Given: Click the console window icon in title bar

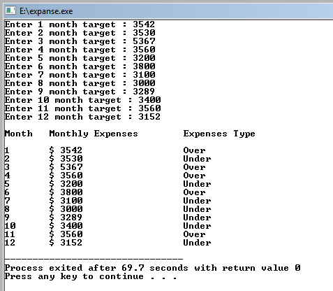Looking at the screenshot, I should pos(10,10).
